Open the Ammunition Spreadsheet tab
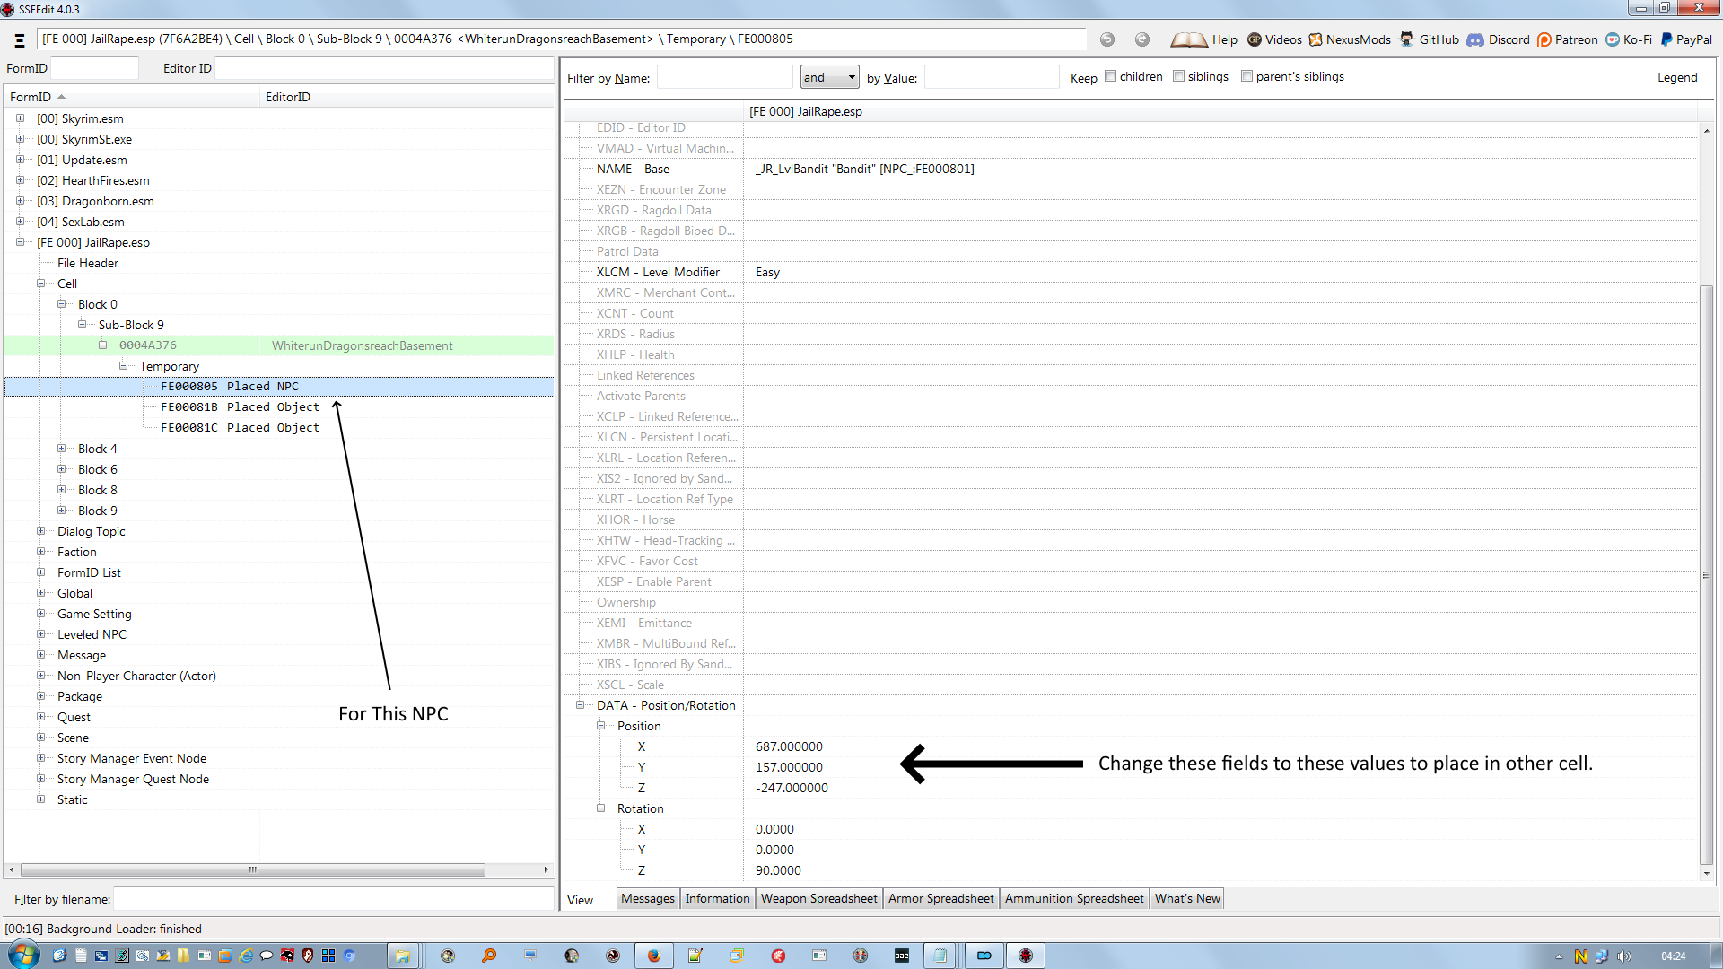 pyautogui.click(x=1074, y=898)
